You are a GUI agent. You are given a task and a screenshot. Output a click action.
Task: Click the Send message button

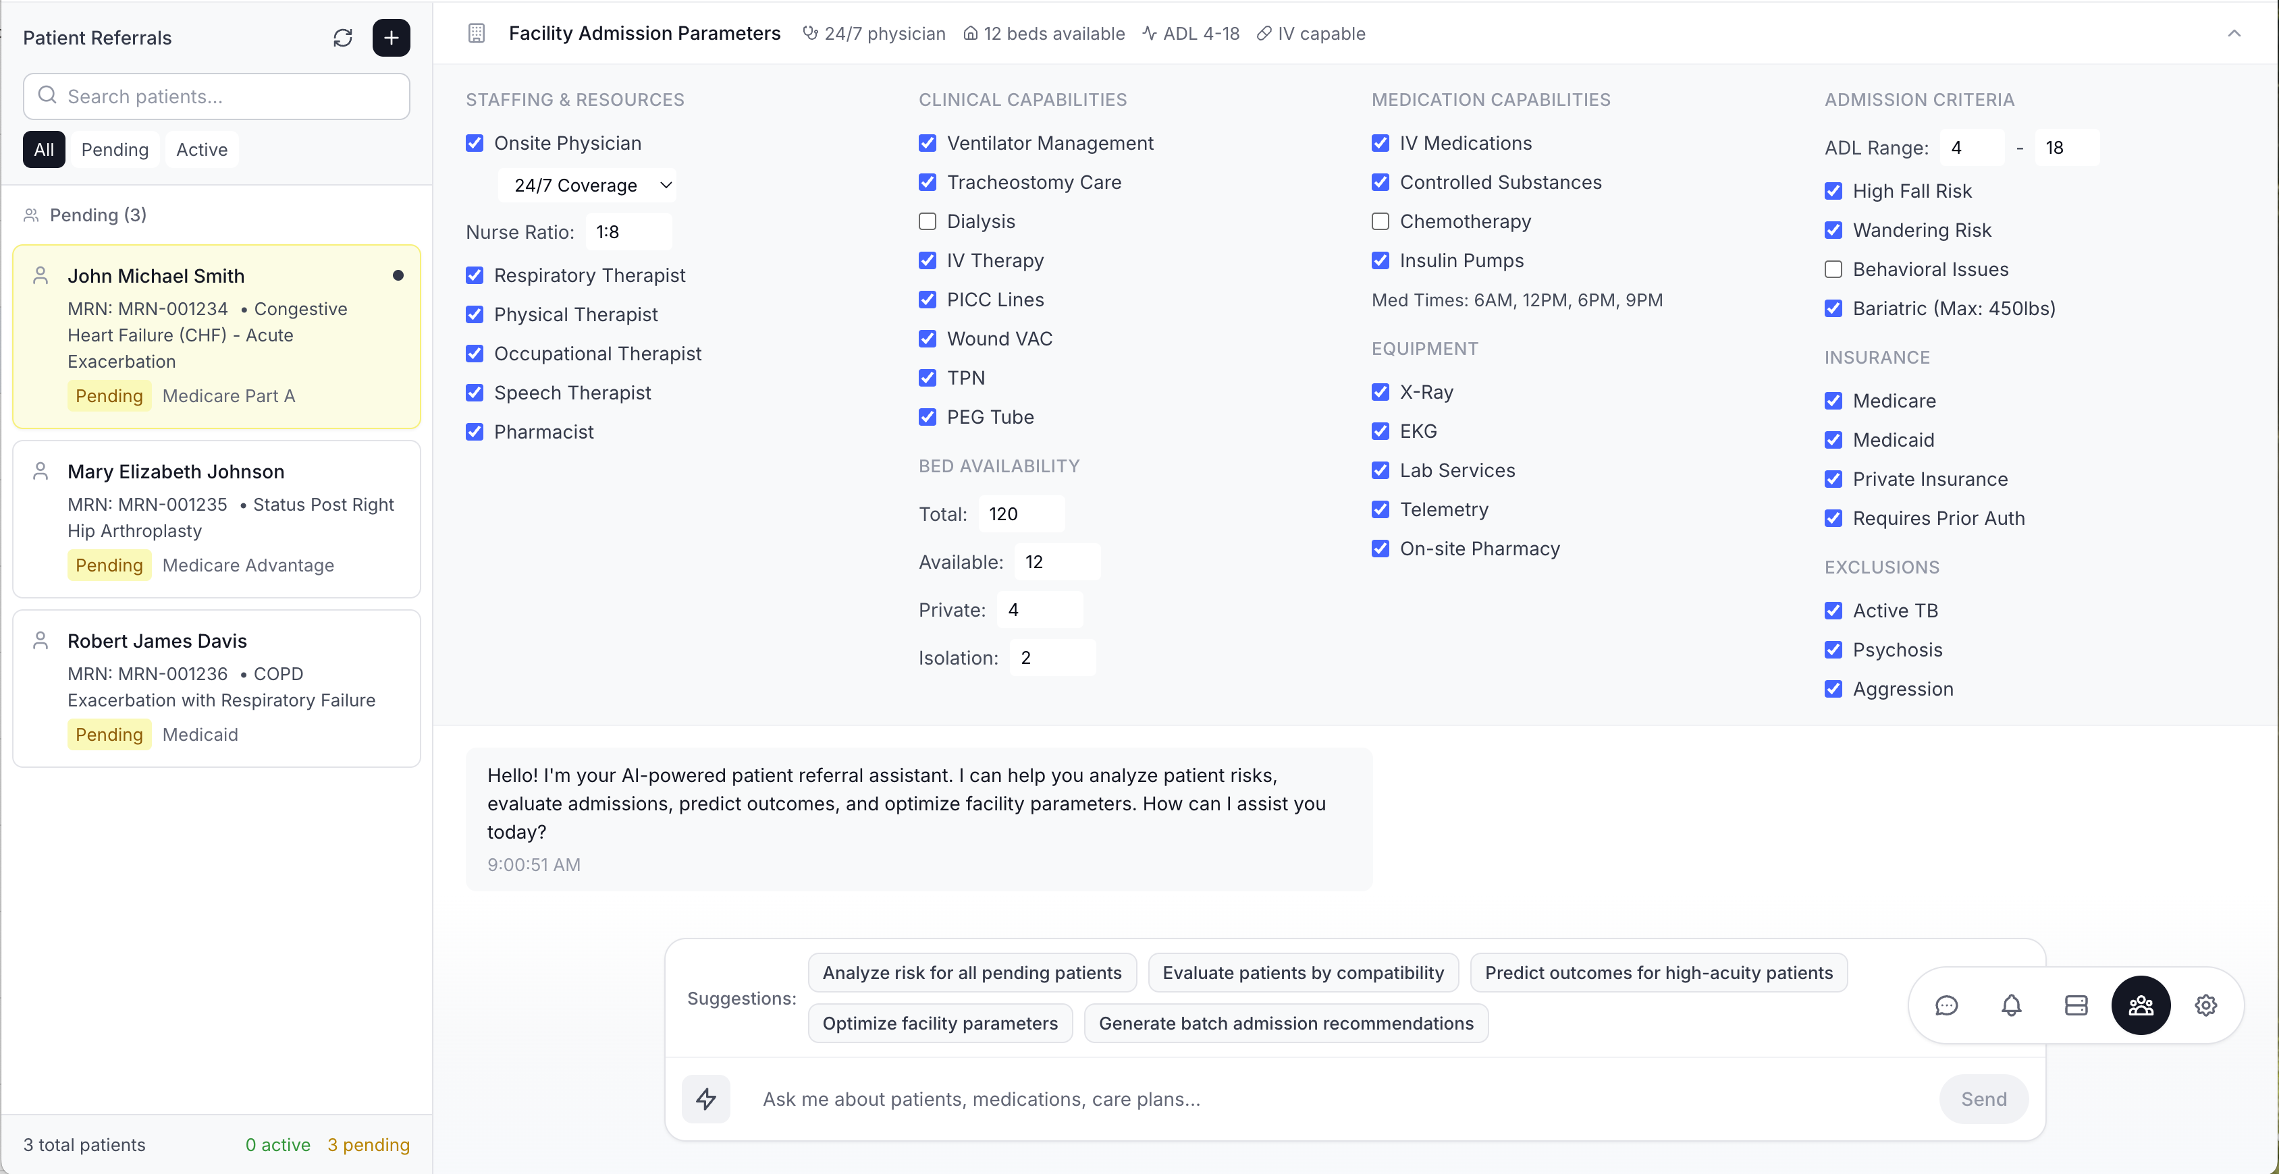1983,1099
